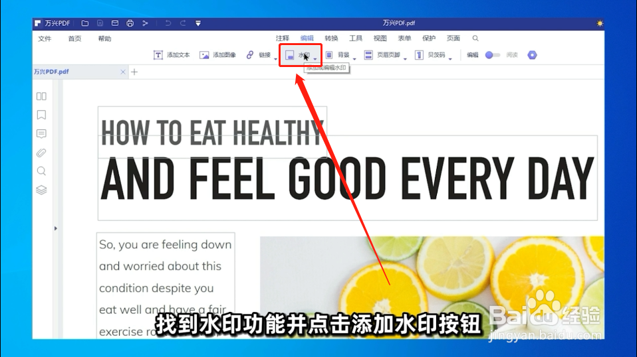The width and height of the screenshot is (637, 357).
Task: Expand the 贝茨码 dropdown arrow
Action: (x=451, y=59)
